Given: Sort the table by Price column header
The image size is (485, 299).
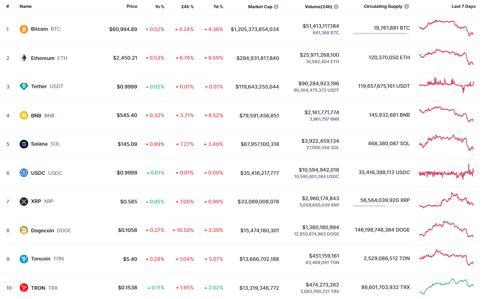Looking at the screenshot, I should [x=132, y=6].
